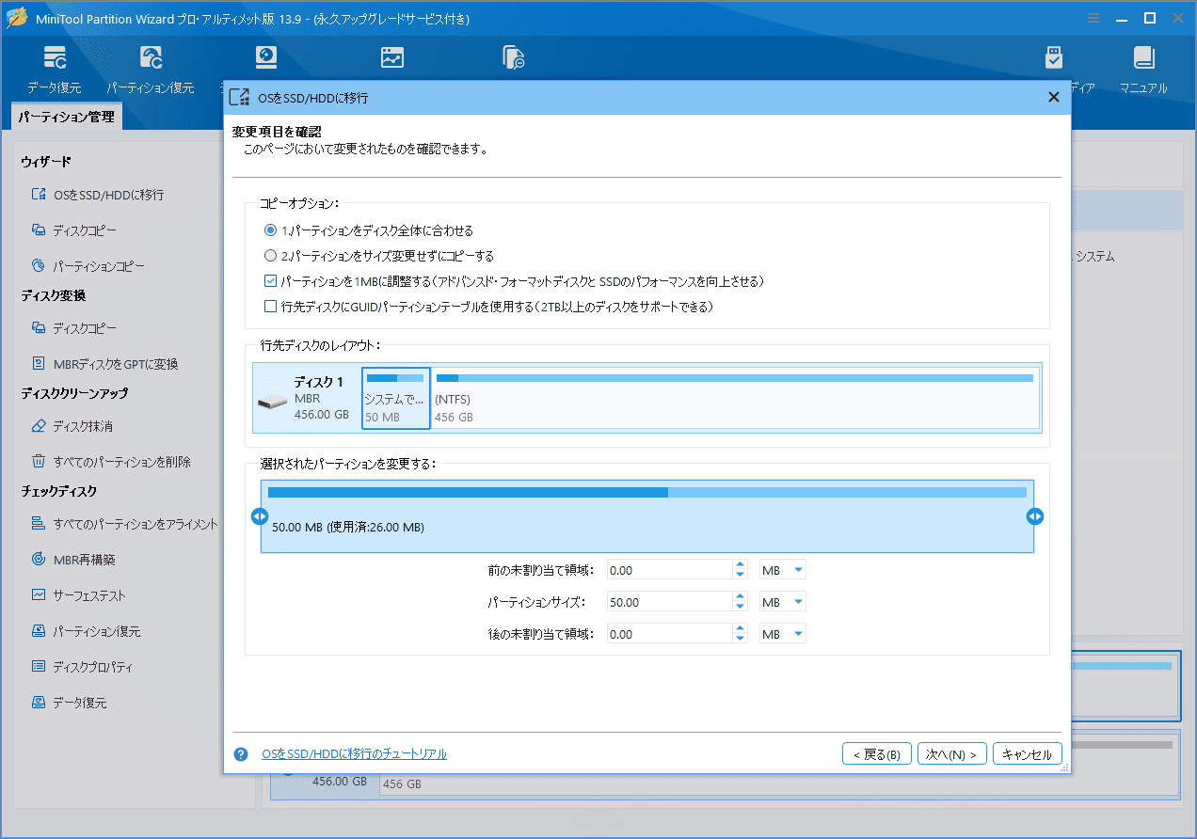Choose すべてのパーティションを削除 in sidebar
Screen dimensions: 1197x839
click(111, 462)
